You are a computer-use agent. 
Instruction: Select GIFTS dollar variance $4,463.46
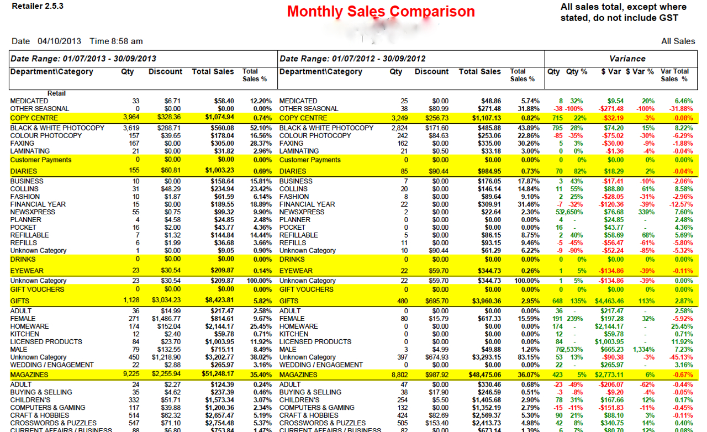tap(608, 301)
